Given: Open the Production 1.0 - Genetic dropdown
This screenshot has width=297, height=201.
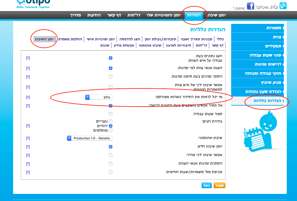Looking at the screenshot, I should click(x=89, y=138).
